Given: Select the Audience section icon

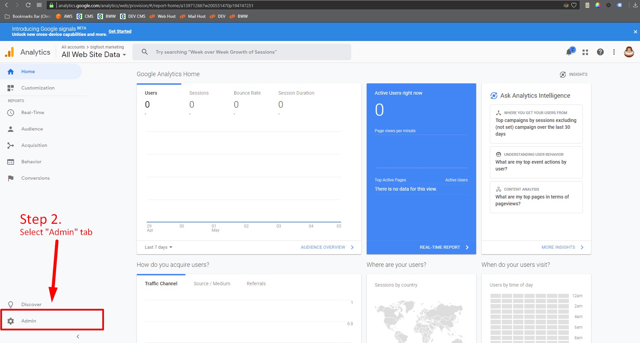Looking at the screenshot, I should pyautogui.click(x=11, y=129).
